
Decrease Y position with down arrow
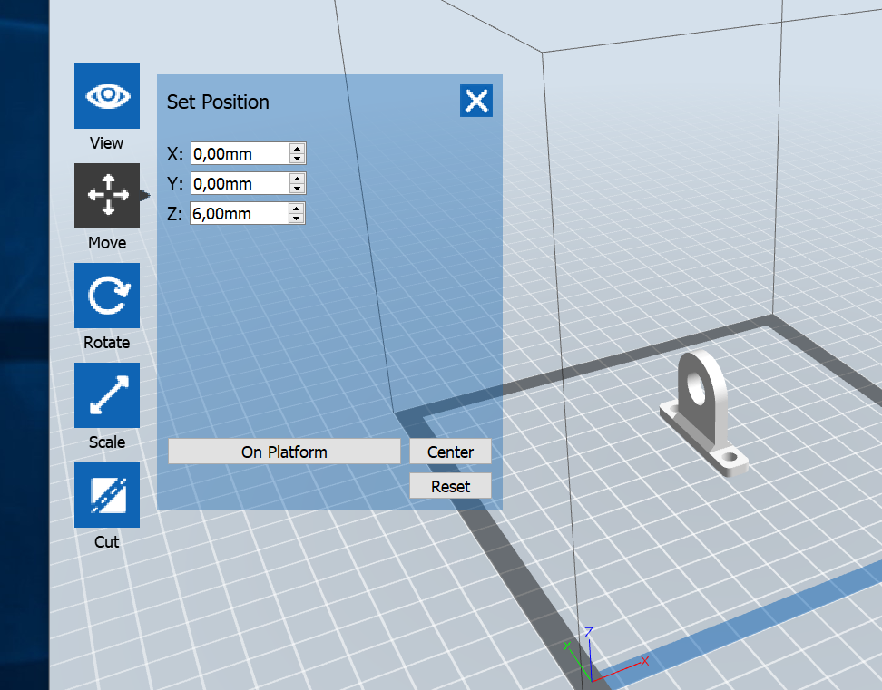point(297,189)
